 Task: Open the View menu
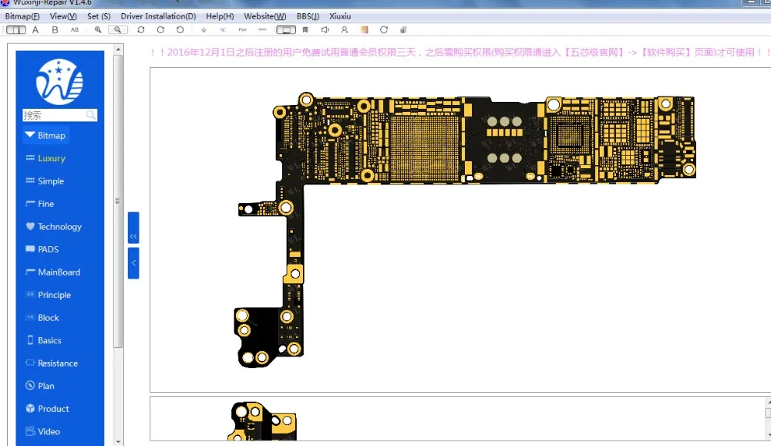[63, 16]
